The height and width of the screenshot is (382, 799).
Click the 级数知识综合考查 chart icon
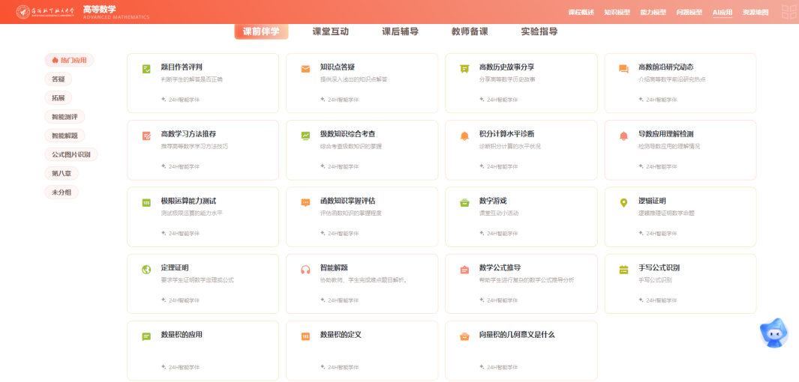[305, 136]
